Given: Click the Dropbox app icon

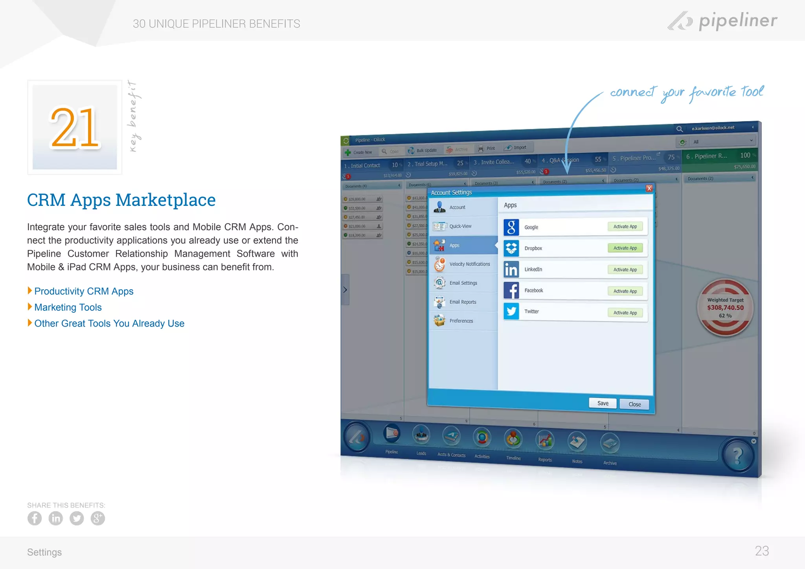Looking at the screenshot, I should (511, 248).
